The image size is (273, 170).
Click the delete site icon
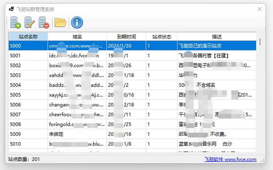[44, 23]
